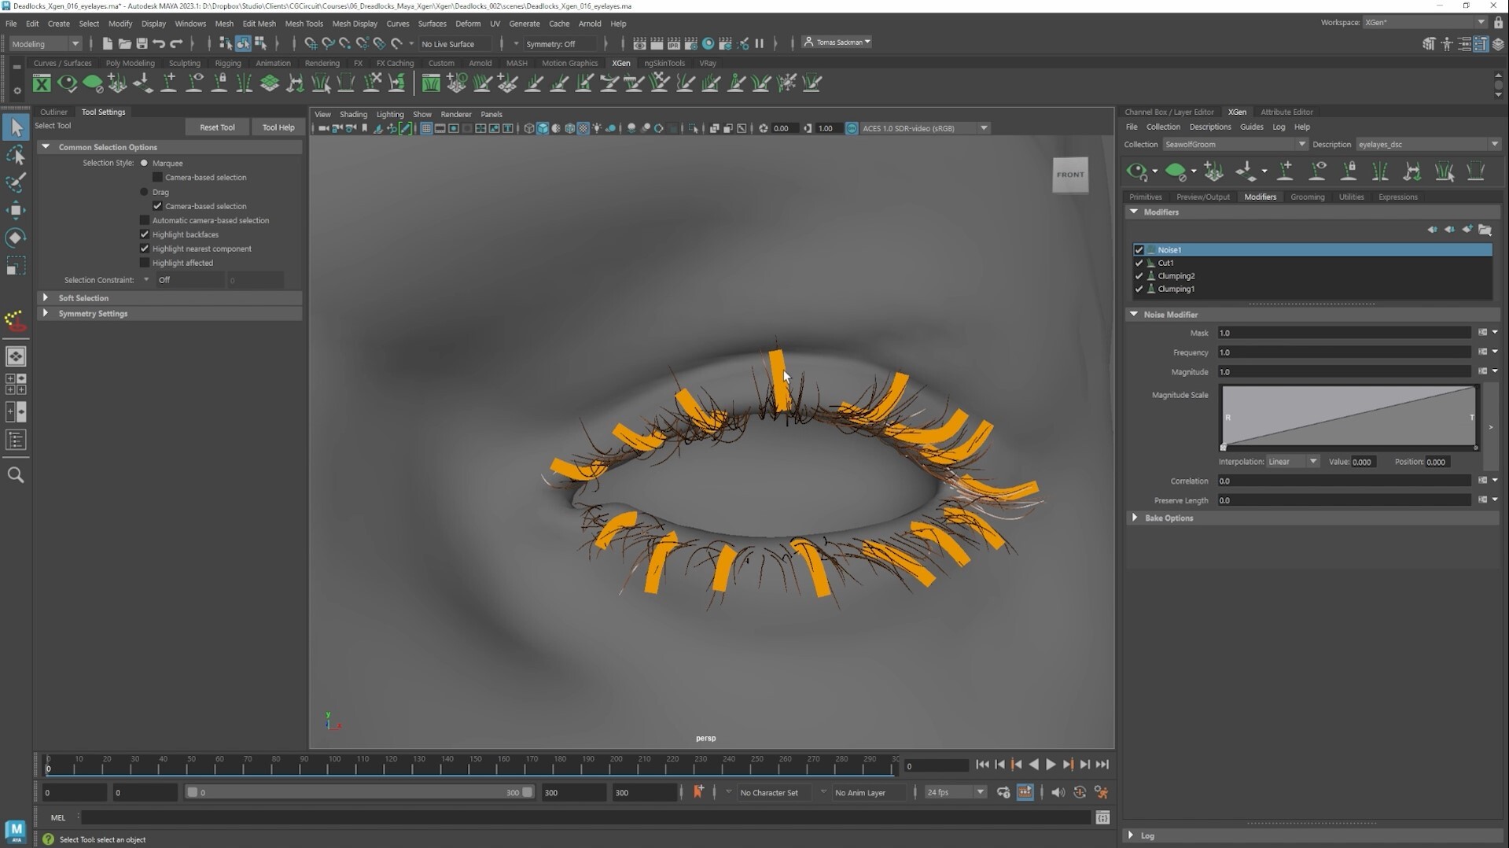Screen dimensions: 1509x848
Task: Switch to the Grooming tab
Action: click(1307, 197)
